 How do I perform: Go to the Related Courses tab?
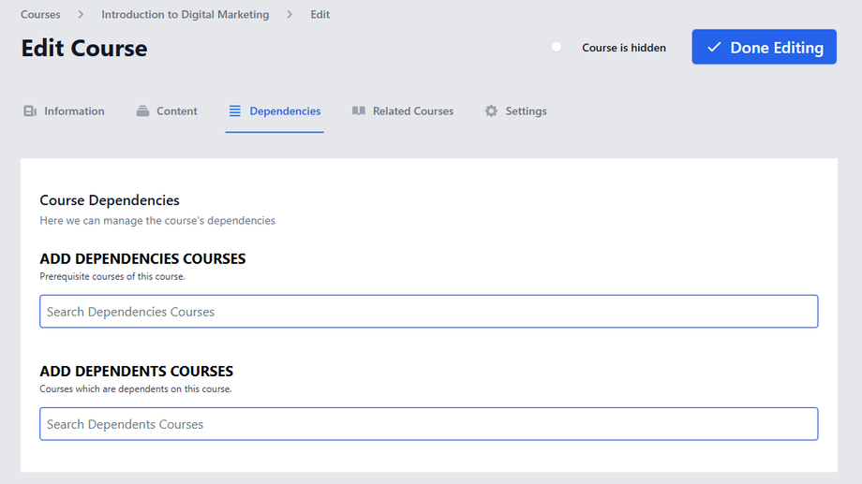413,111
